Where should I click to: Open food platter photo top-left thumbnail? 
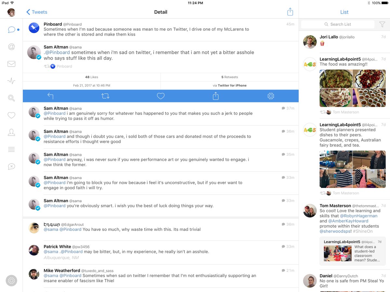point(336,79)
